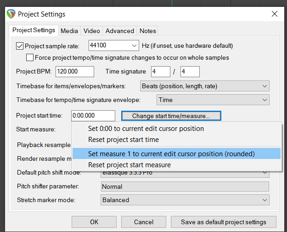Open the sample rate 44100 dropdown
Screen dimensions: 287x232
click(135, 45)
